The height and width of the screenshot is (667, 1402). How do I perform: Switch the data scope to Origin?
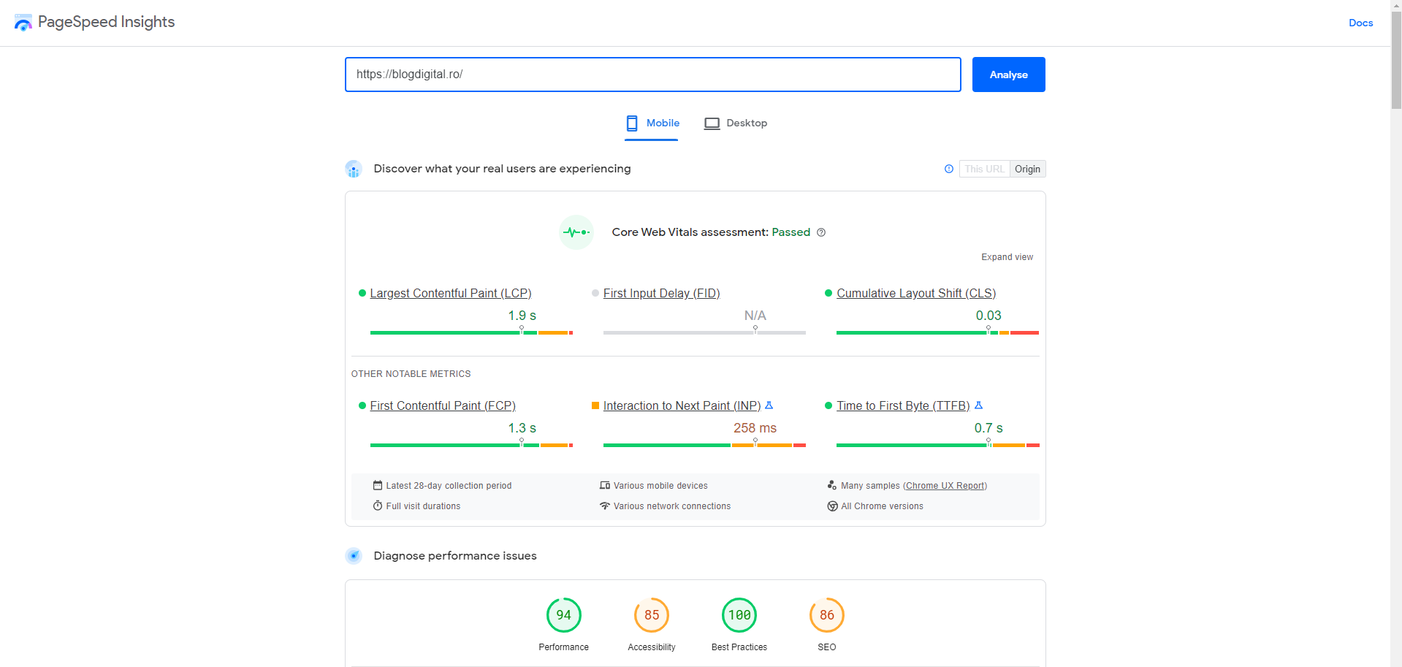point(1027,169)
